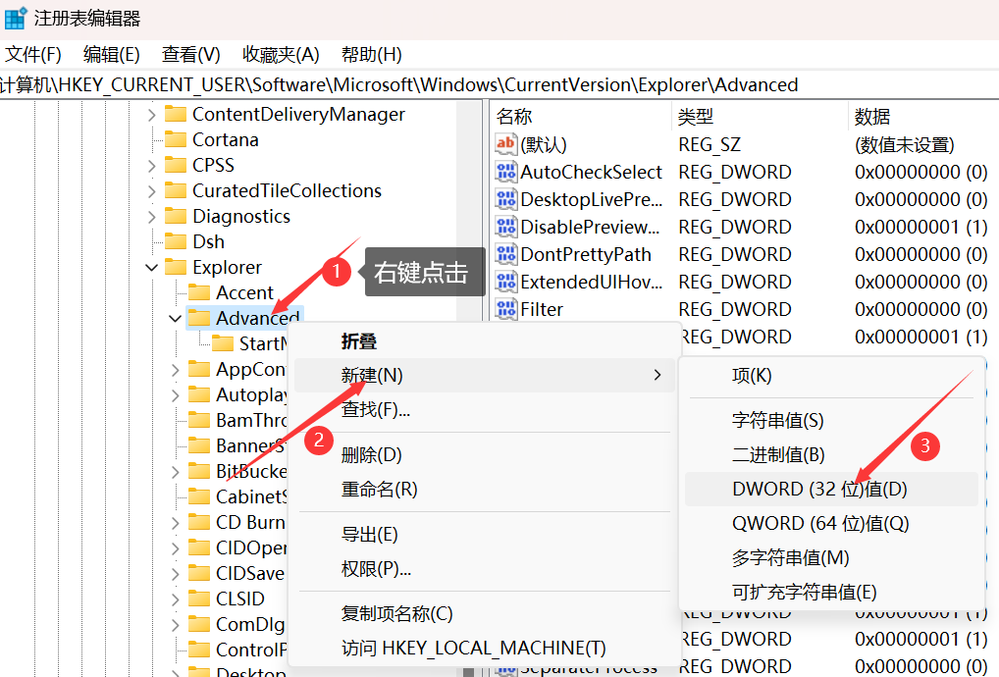The width and height of the screenshot is (999, 677).
Task: Click the Filter value's DWORD icon
Action: [x=506, y=309]
